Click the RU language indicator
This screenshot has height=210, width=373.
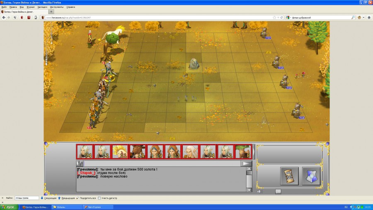coord(346,207)
